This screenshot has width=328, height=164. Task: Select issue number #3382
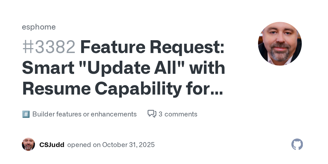(x=49, y=47)
